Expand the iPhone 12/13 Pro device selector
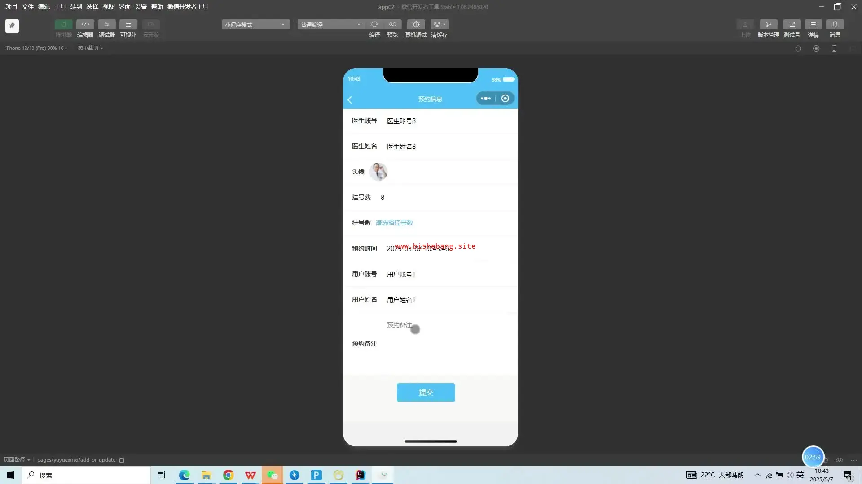This screenshot has height=484, width=862. (x=36, y=48)
